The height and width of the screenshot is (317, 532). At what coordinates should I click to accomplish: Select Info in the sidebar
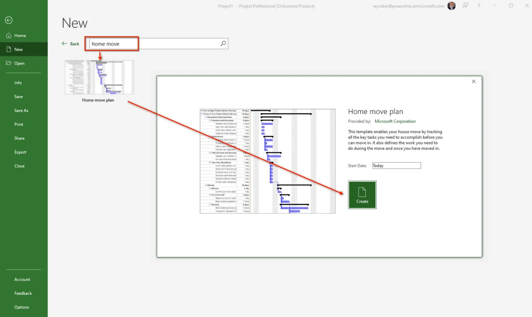[x=18, y=83]
